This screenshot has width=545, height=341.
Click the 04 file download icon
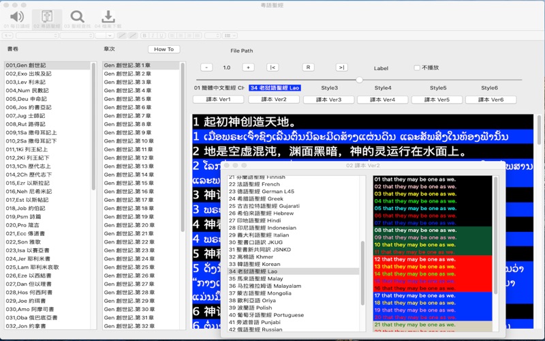click(108, 17)
